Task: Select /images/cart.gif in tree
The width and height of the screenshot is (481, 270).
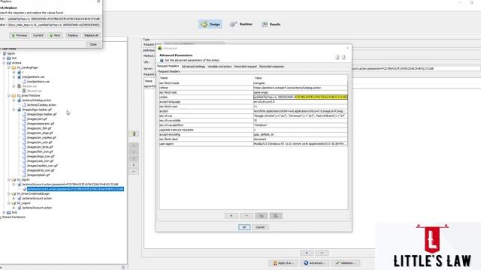Action: [37, 119]
